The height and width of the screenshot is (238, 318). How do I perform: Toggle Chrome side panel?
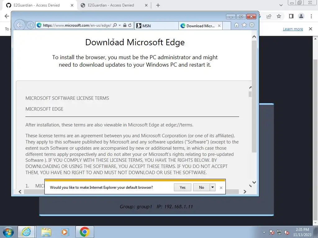(x=291, y=16)
